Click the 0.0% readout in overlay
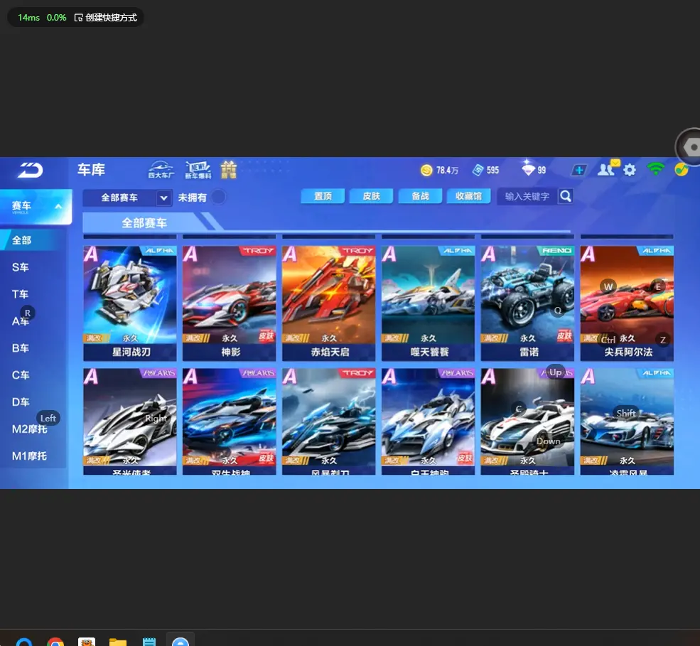The width and height of the screenshot is (700, 646). click(57, 18)
